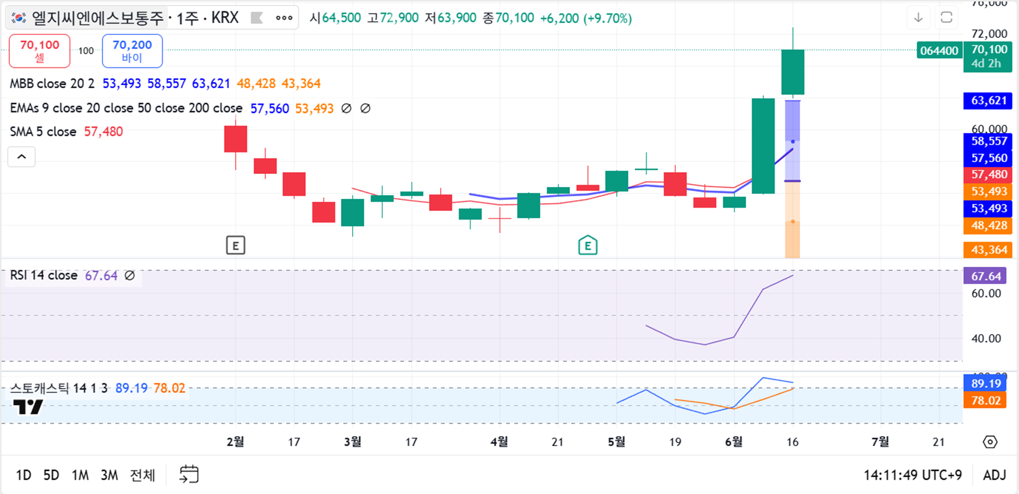
Task: Open chart settings gear at bottom right
Action: click(x=990, y=442)
